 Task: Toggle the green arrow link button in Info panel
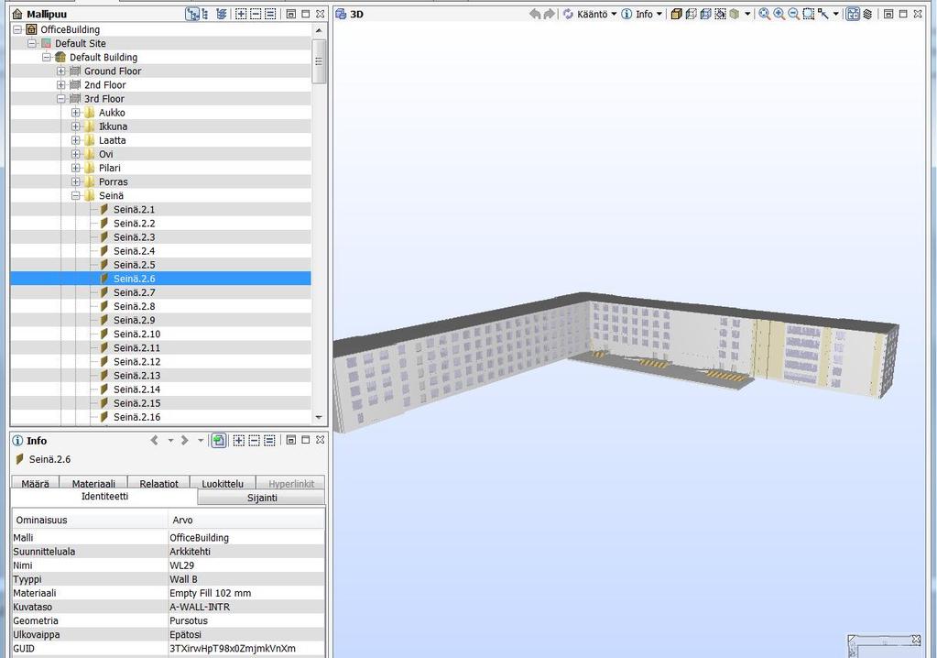219,441
